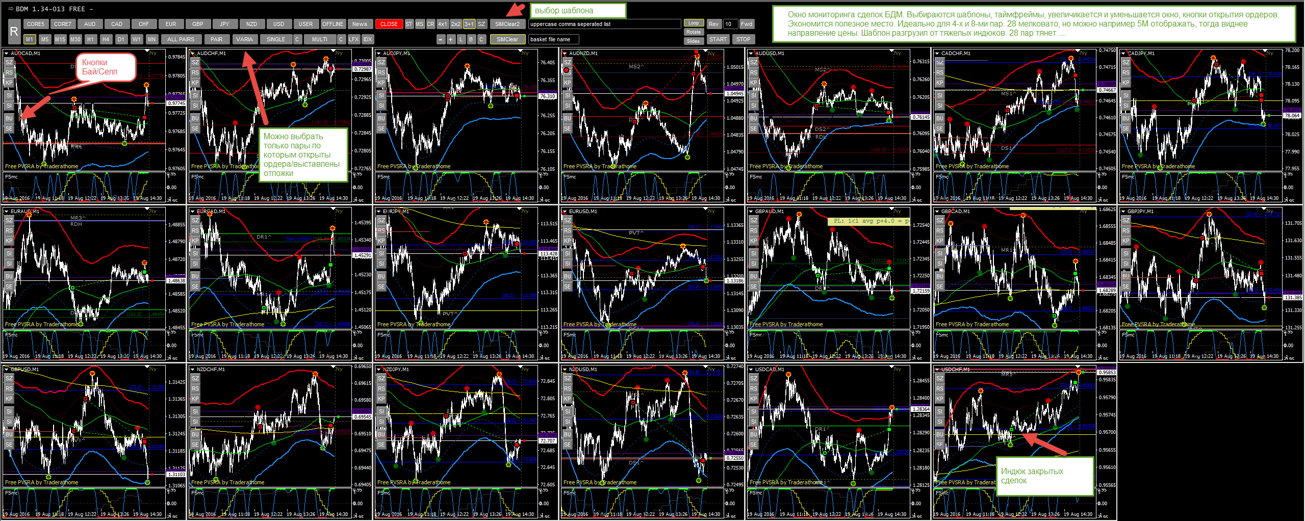Open EURCAD,M1 chart title dropdown arrow
Screen dimensions: 1305x521
(x=192, y=211)
